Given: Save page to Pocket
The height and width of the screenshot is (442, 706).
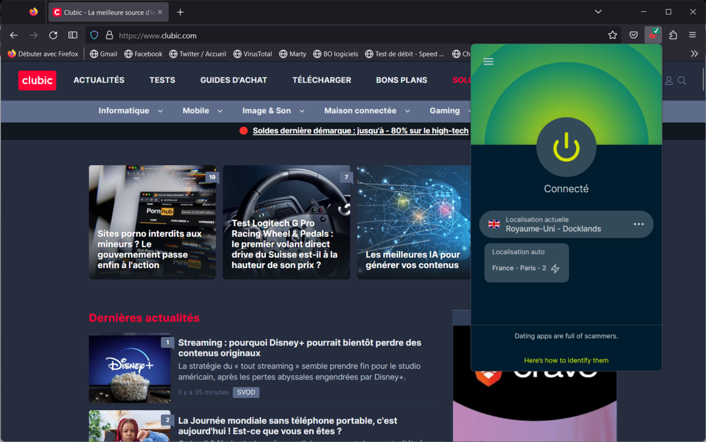Looking at the screenshot, I should point(634,35).
